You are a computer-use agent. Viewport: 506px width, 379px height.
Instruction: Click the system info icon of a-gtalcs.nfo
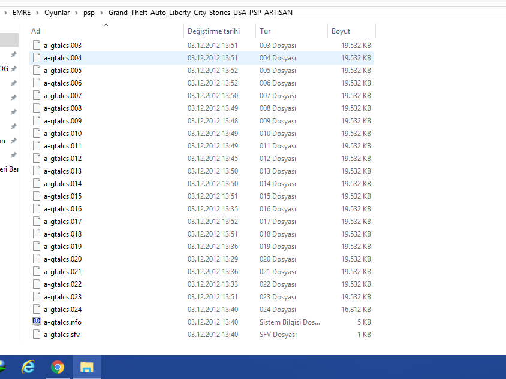(x=37, y=322)
